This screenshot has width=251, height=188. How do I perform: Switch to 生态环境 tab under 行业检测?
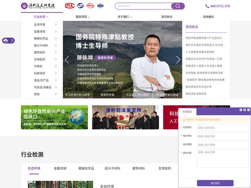click(x=34, y=169)
